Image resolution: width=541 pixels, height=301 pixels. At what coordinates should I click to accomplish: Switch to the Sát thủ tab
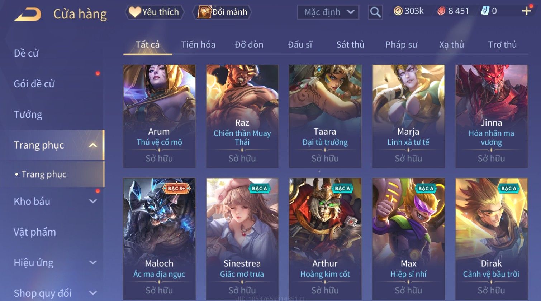(350, 44)
